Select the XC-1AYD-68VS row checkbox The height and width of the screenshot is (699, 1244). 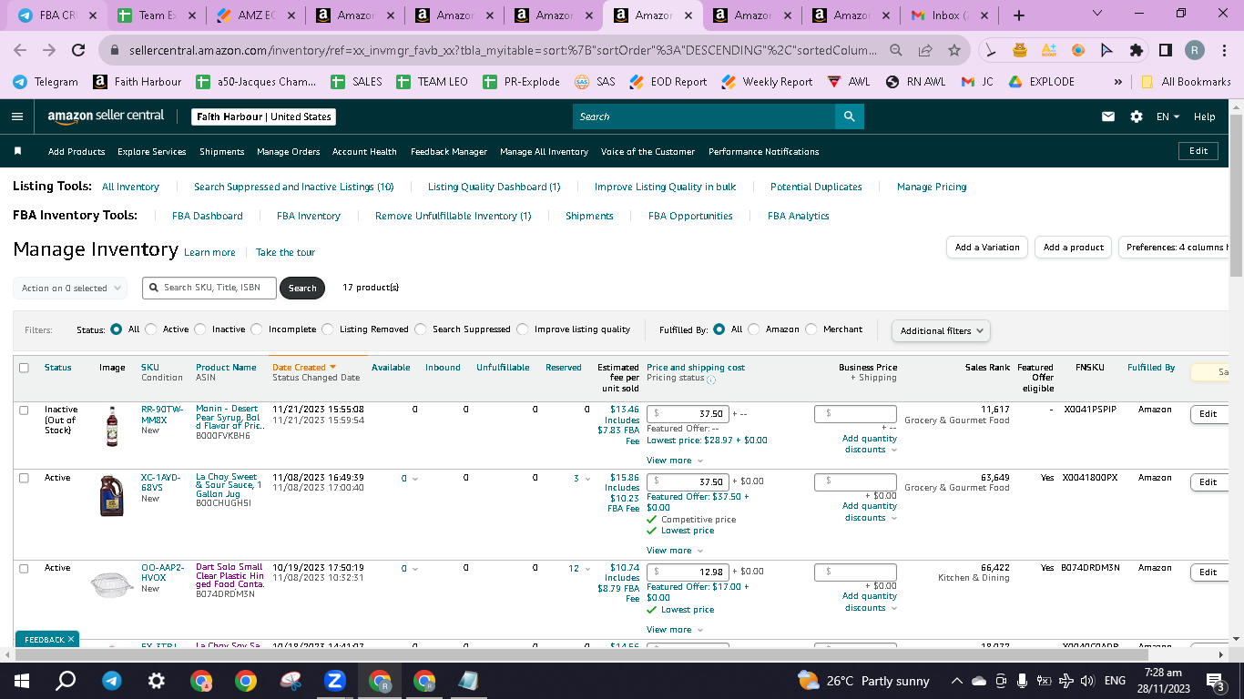point(24,478)
